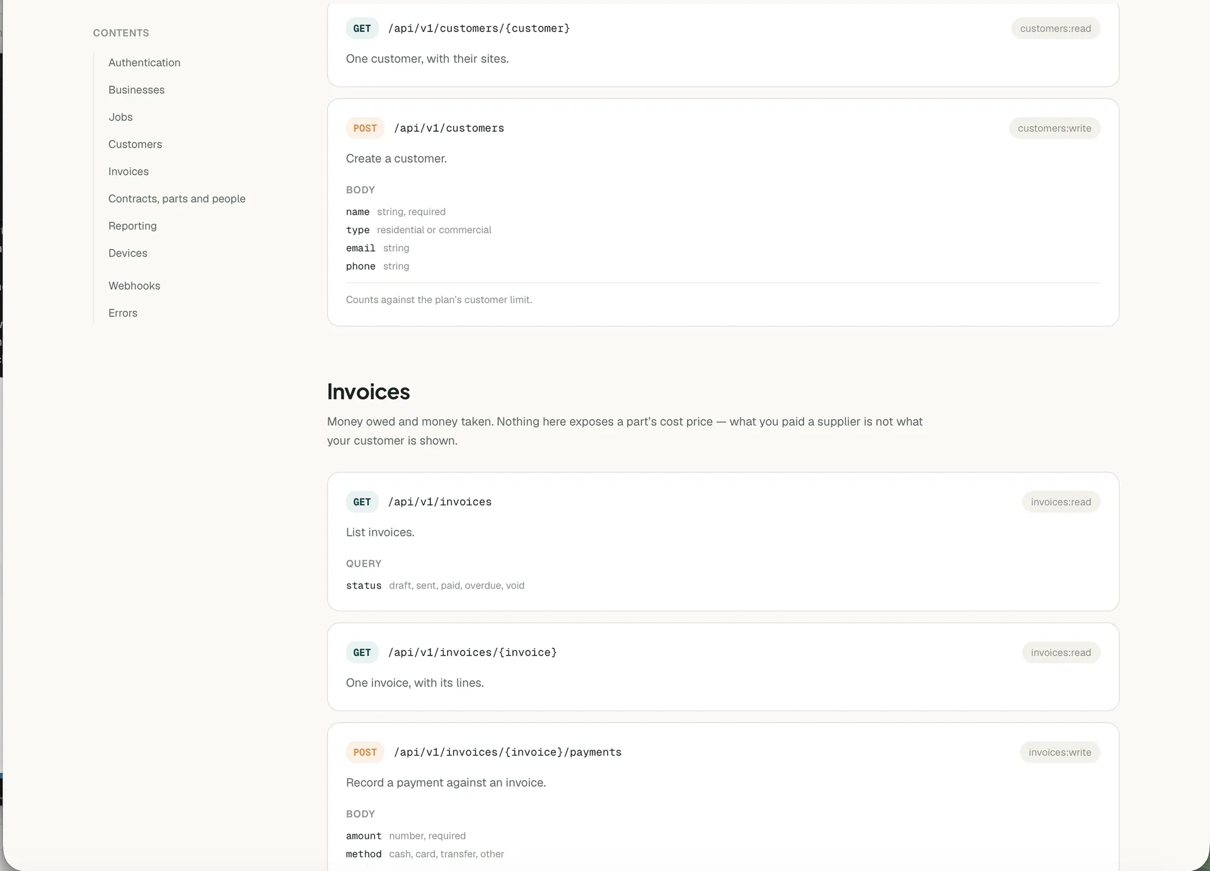Click the 'Create a customer.' description

coord(396,158)
